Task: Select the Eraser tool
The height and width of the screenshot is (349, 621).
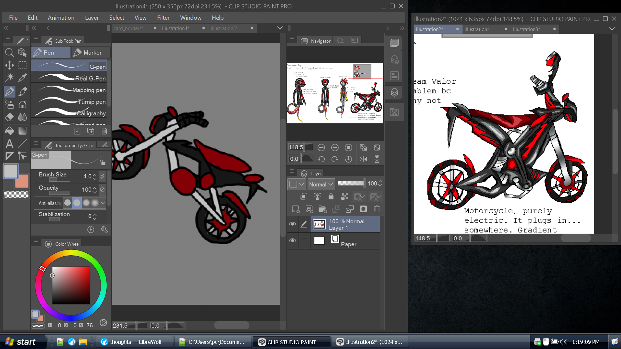Action: click(x=9, y=117)
